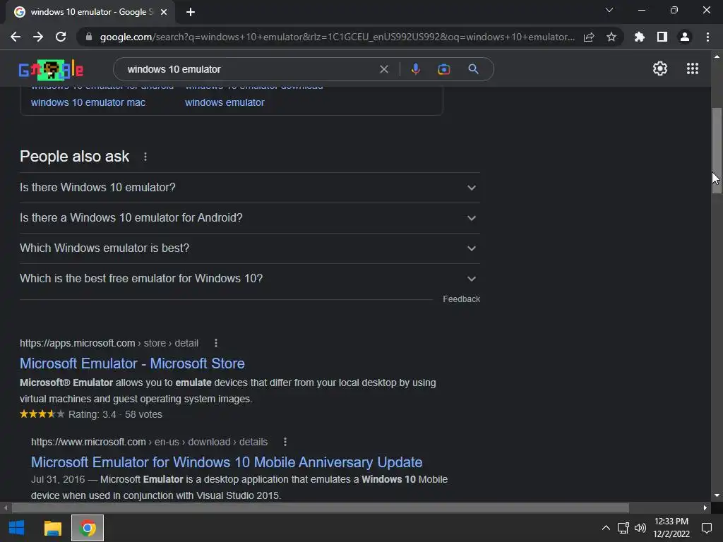Viewport: 723px width, 542px height.
Task: Open Google apps grid
Action: (x=693, y=68)
